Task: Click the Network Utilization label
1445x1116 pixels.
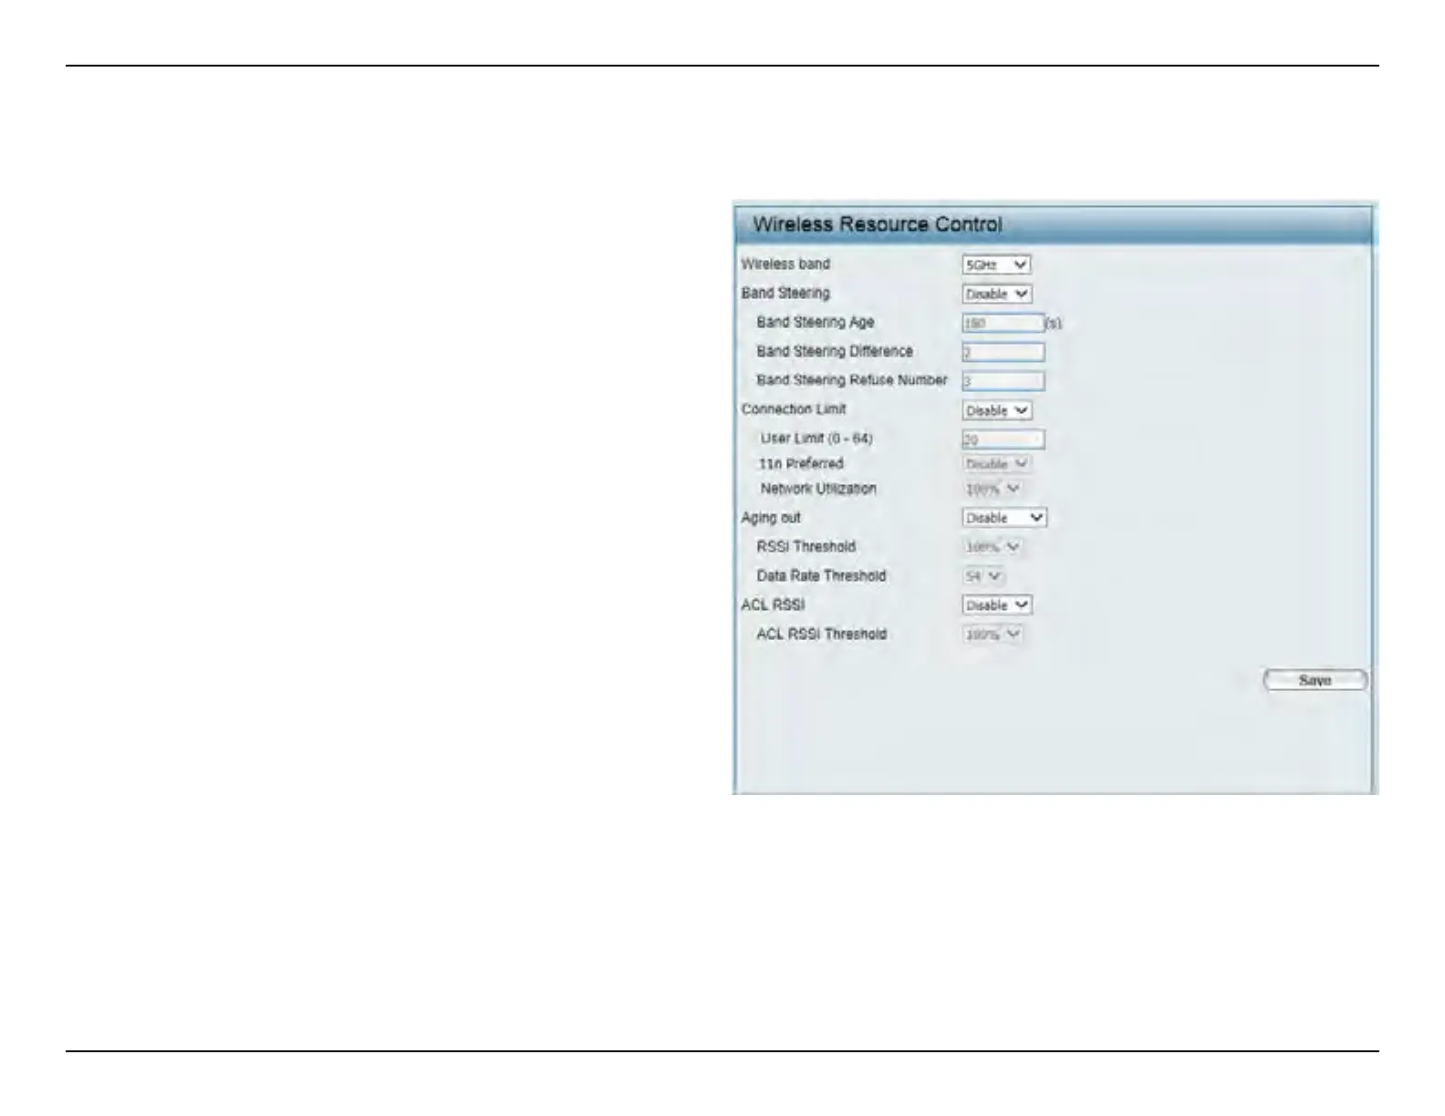Action: click(x=818, y=489)
